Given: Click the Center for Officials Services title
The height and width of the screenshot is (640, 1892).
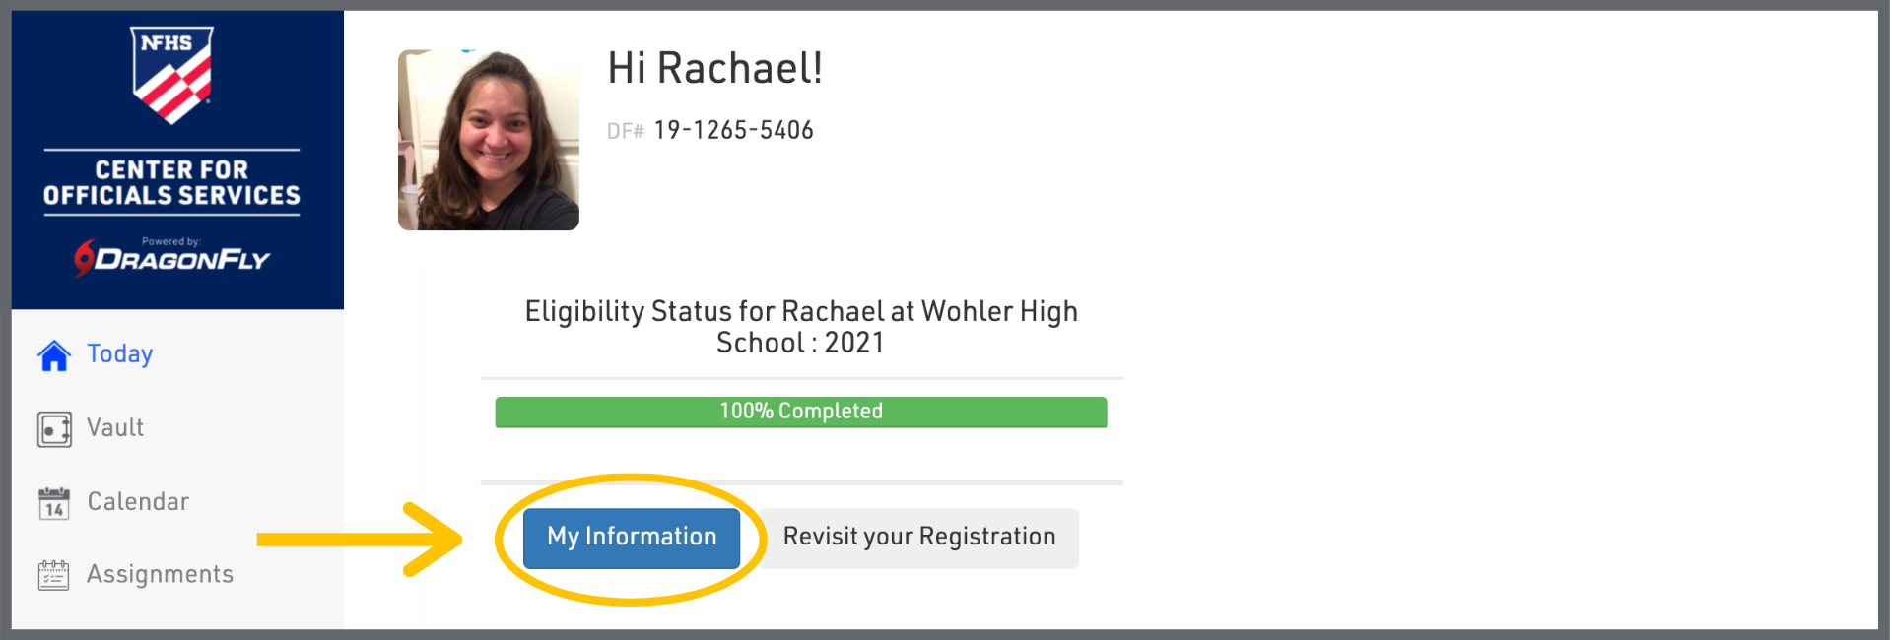Looking at the screenshot, I should (x=172, y=183).
